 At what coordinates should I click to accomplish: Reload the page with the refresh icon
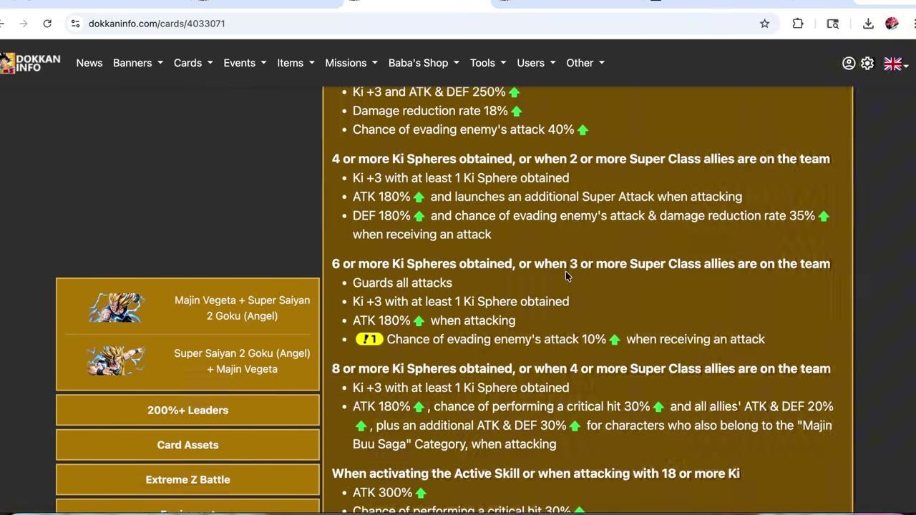47,24
